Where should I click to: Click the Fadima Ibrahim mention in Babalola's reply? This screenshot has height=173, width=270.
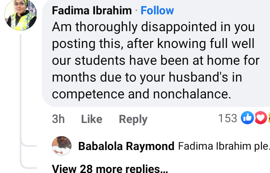[214, 146]
